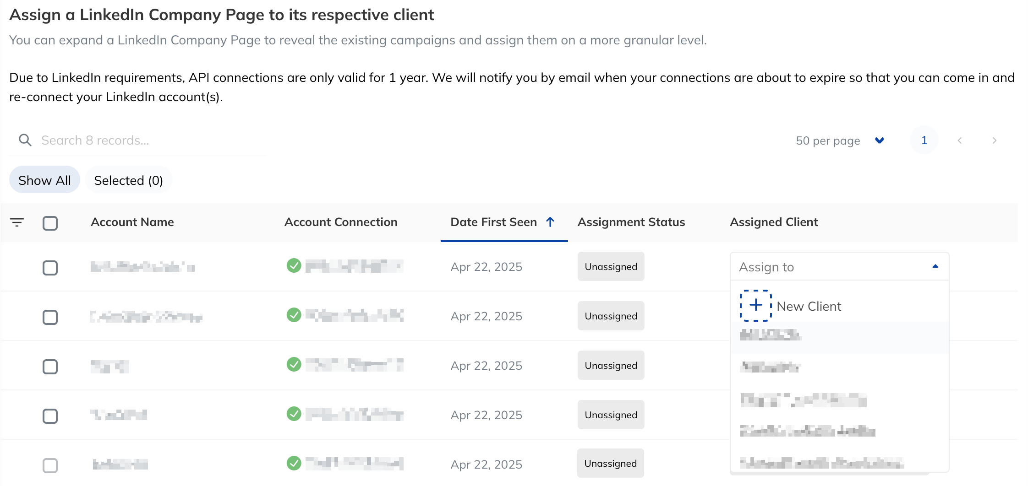Click the New Client plus icon
The width and height of the screenshot is (1028, 486).
coord(756,305)
